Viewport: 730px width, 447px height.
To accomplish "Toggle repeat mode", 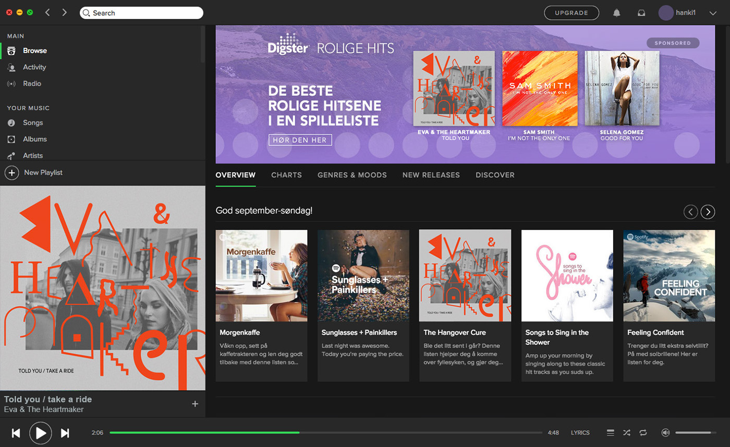I will point(643,432).
